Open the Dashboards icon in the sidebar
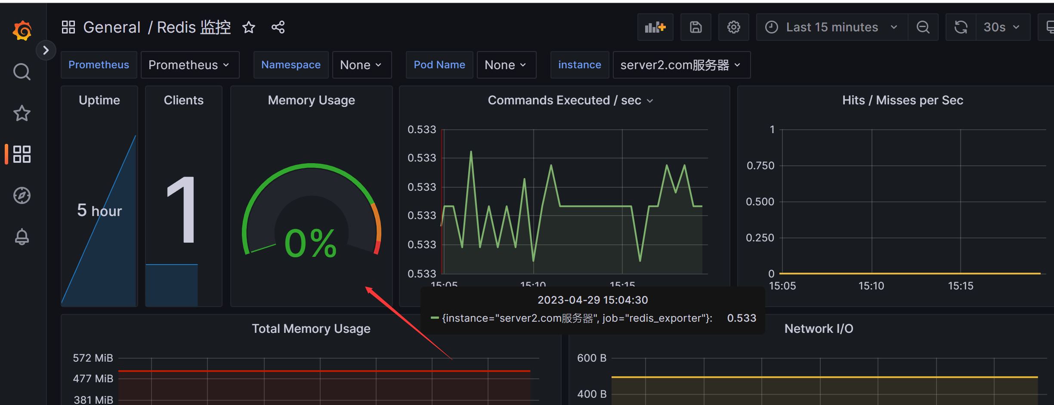 22,154
